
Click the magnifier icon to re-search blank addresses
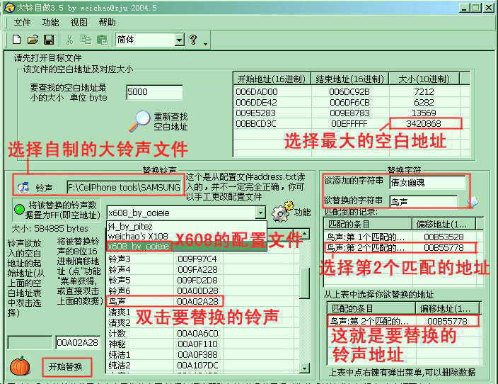143,120
